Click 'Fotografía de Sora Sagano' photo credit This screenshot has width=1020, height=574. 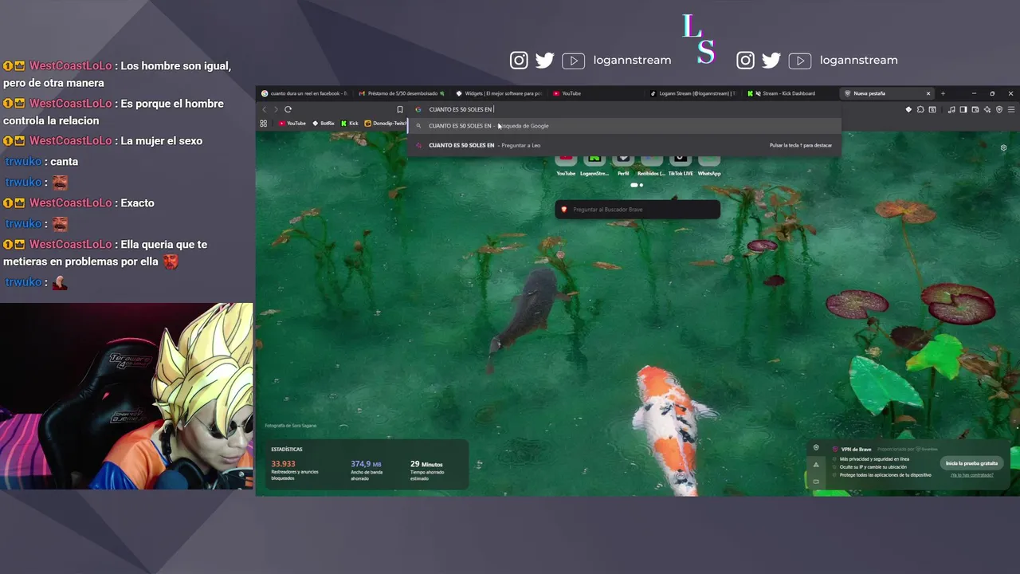coord(290,426)
